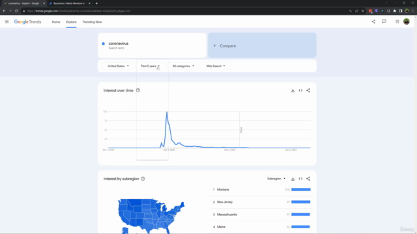This screenshot has height=234, width=417.
Task: Click the Montana interest bar
Action: (x=301, y=189)
